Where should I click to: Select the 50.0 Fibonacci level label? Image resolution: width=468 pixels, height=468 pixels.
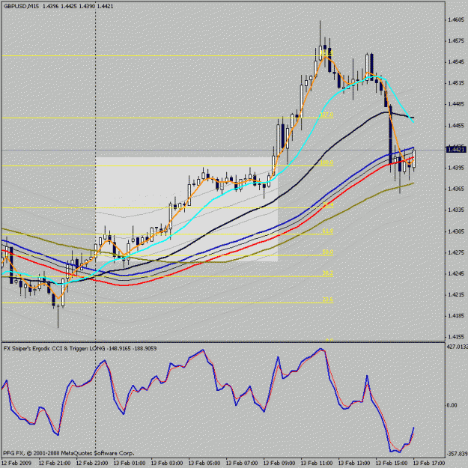pos(328,252)
